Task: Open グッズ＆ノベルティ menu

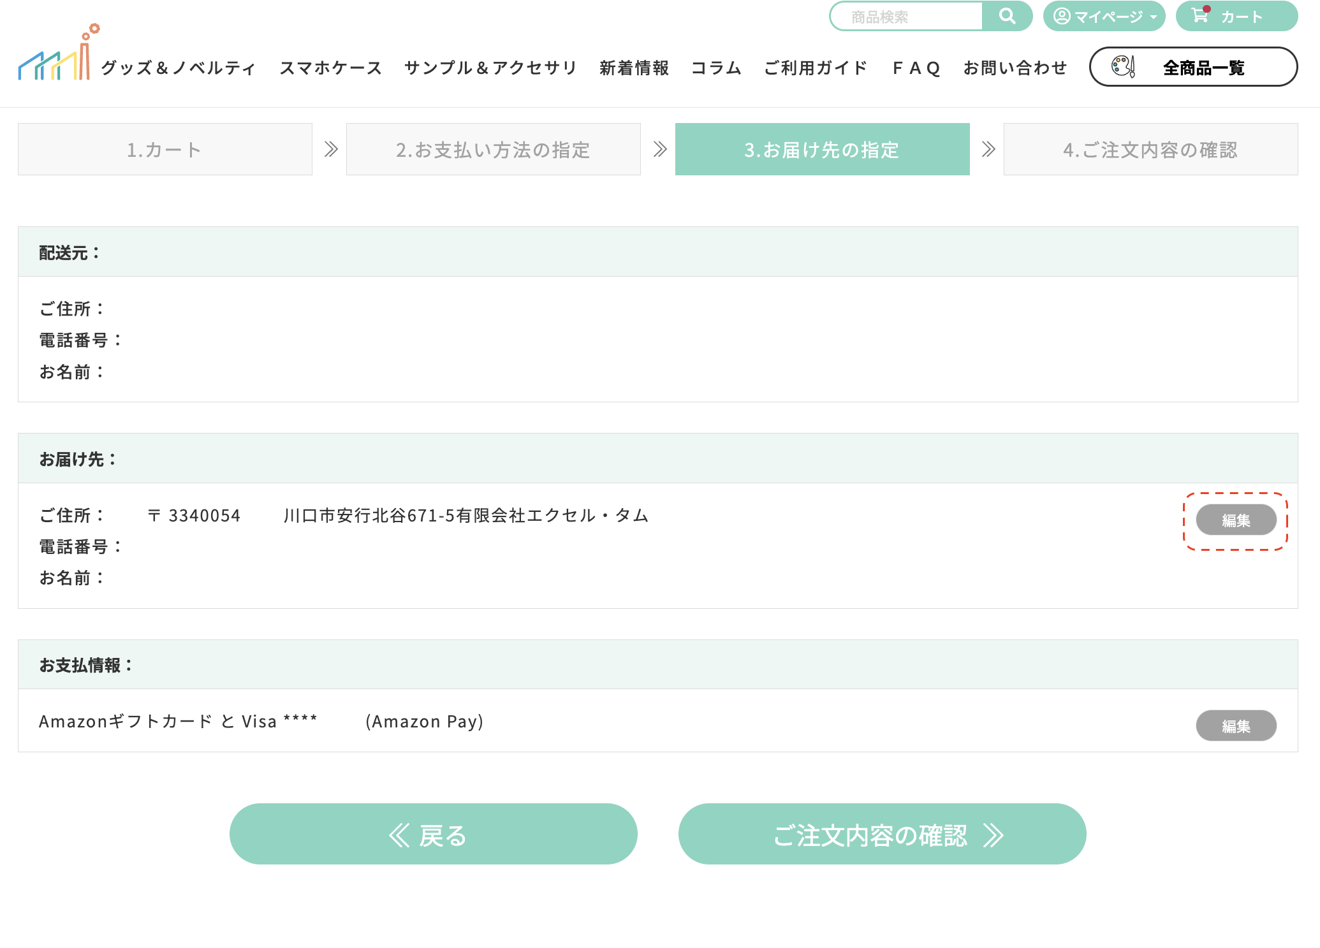Action: (179, 68)
